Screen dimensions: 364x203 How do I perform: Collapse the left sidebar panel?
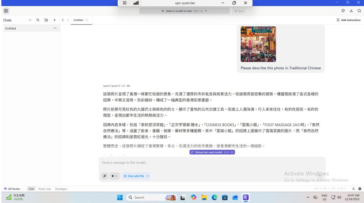click(6, 11)
